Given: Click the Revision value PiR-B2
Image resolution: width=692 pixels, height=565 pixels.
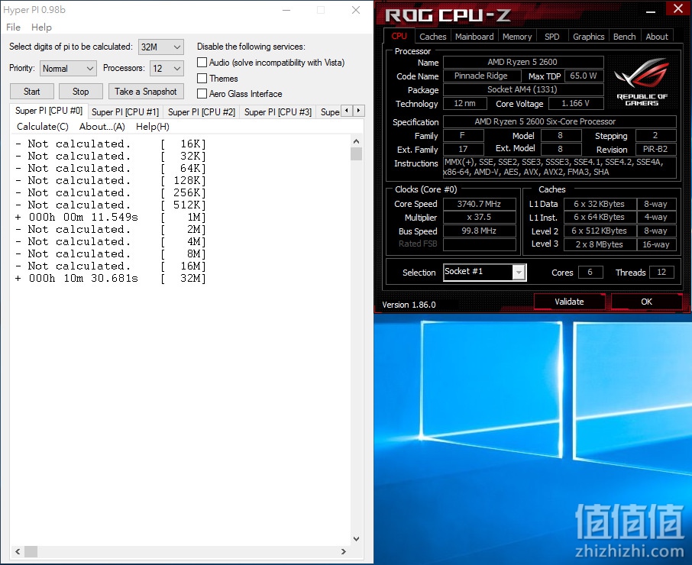Looking at the screenshot, I should [x=655, y=149].
